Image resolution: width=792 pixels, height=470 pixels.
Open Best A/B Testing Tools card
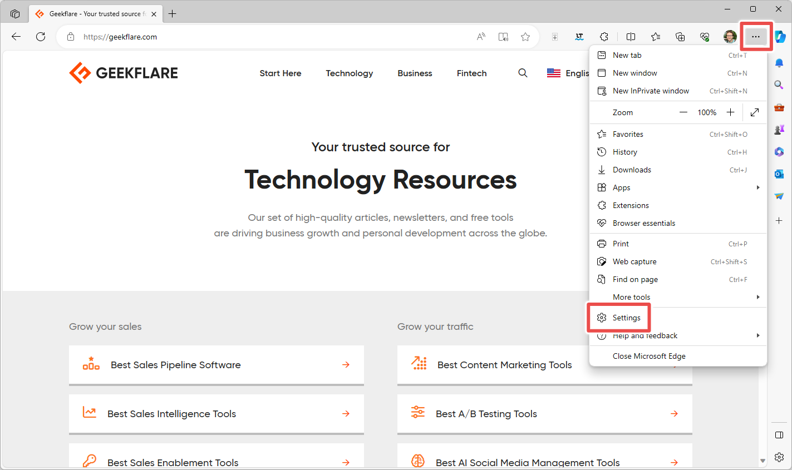[545, 414]
